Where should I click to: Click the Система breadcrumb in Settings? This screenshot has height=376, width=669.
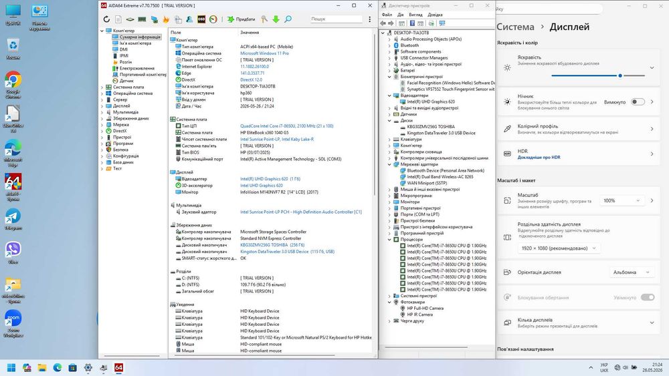[515, 27]
